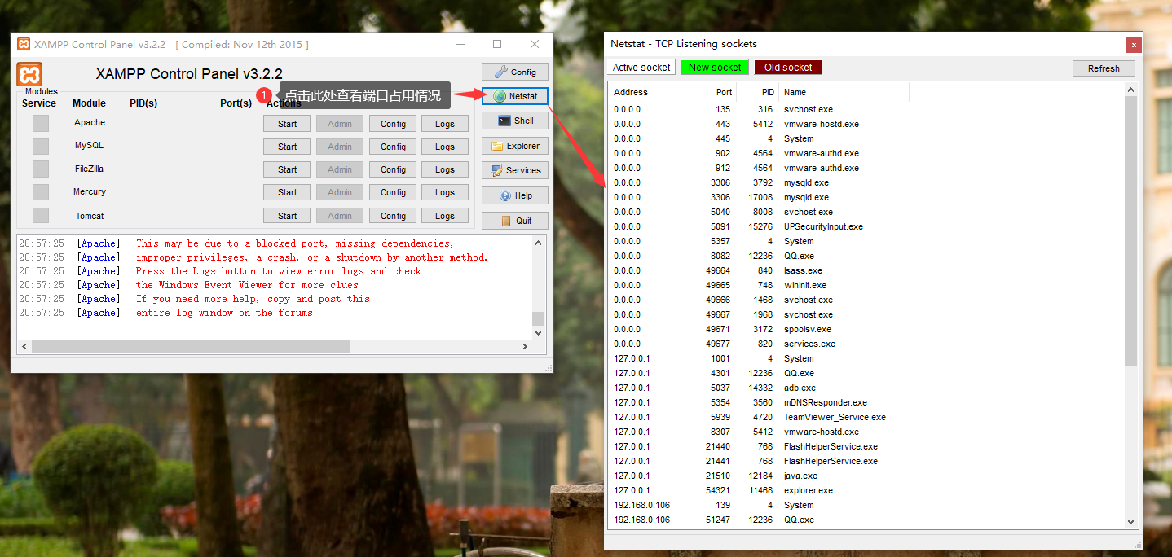Click Netstat vertical scrollbar thumb
Screen dimensions: 1172x557
tap(1130, 230)
